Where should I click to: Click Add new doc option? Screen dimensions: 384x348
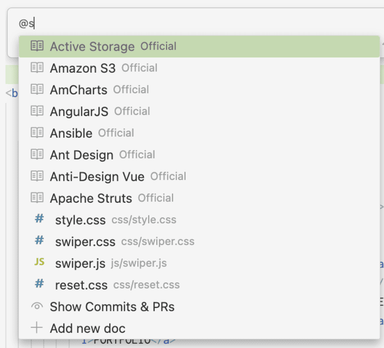pos(199,328)
